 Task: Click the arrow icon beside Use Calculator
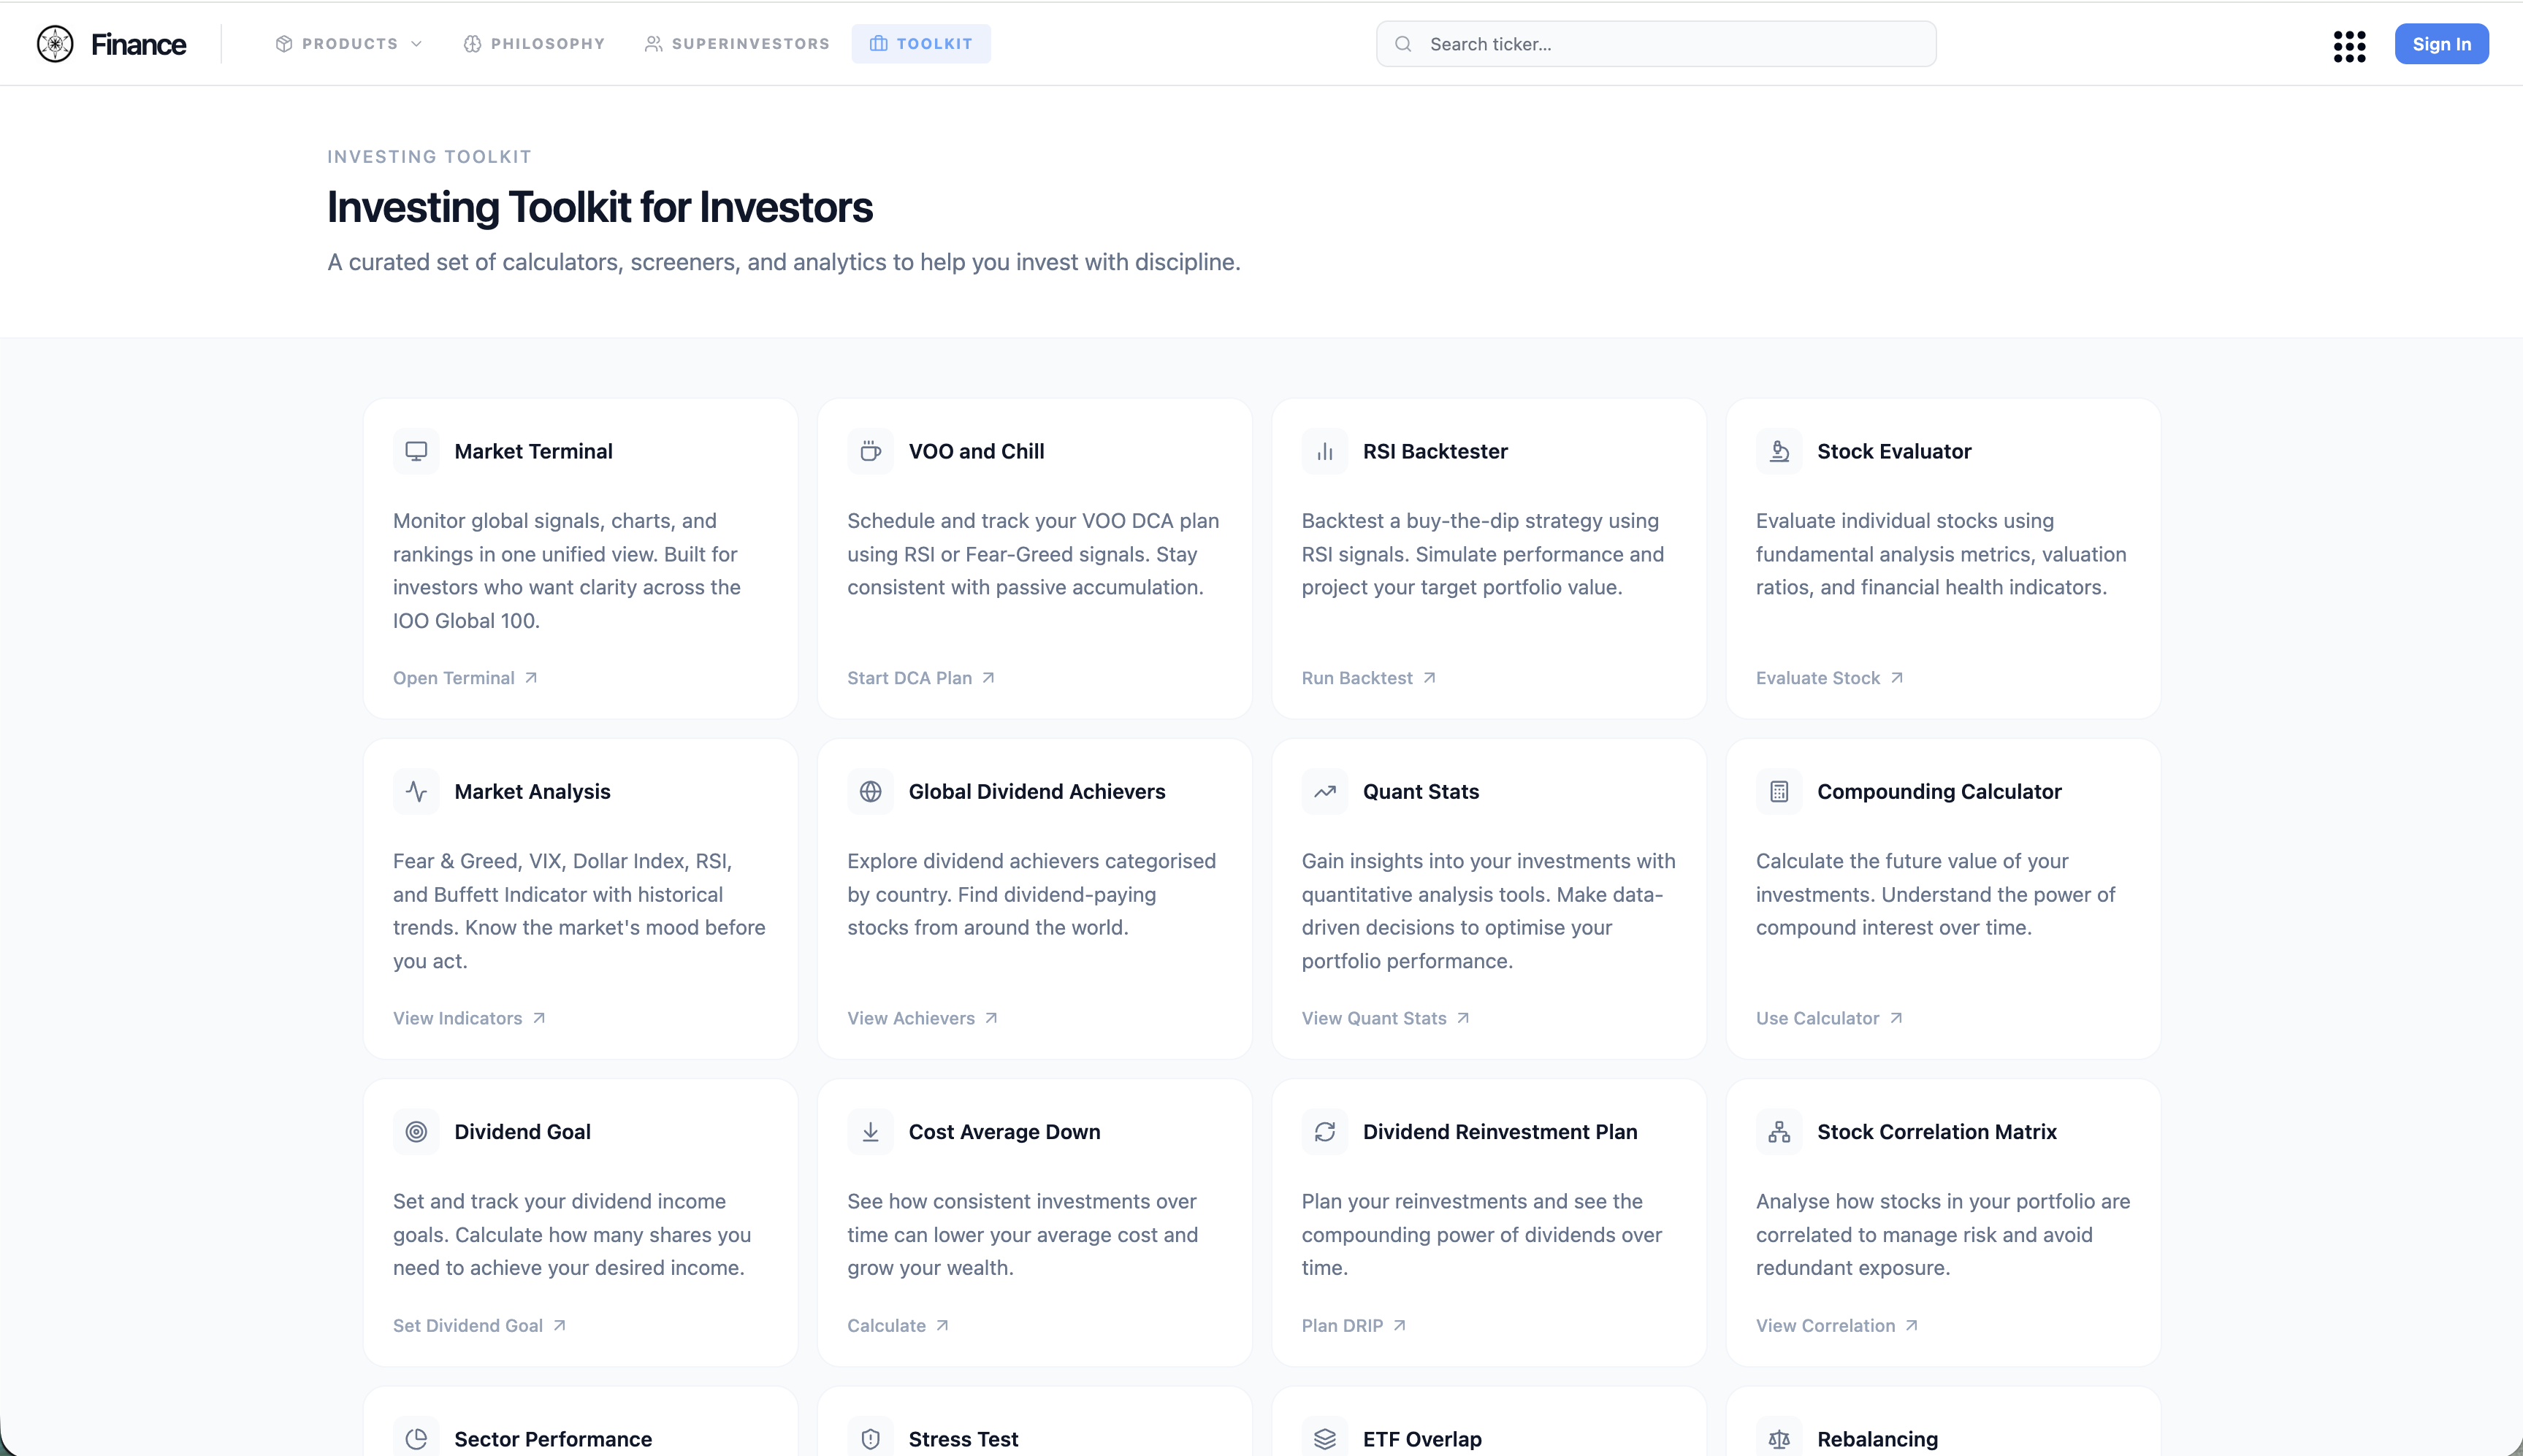[x=1896, y=1017]
